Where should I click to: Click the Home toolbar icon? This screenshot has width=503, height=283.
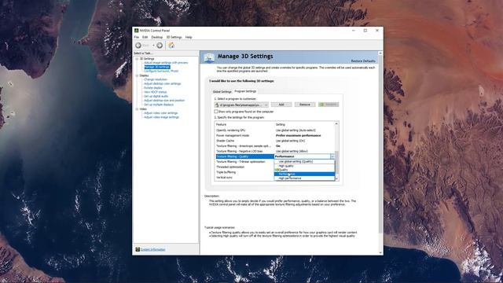click(171, 46)
